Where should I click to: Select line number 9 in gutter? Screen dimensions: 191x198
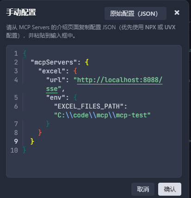[x=16, y=141]
